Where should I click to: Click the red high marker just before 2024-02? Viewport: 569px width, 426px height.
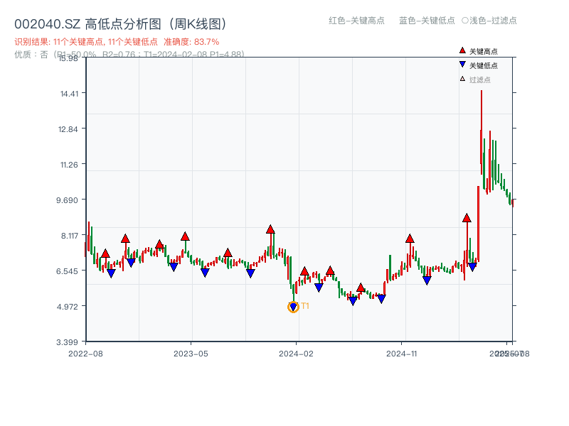coord(270,229)
